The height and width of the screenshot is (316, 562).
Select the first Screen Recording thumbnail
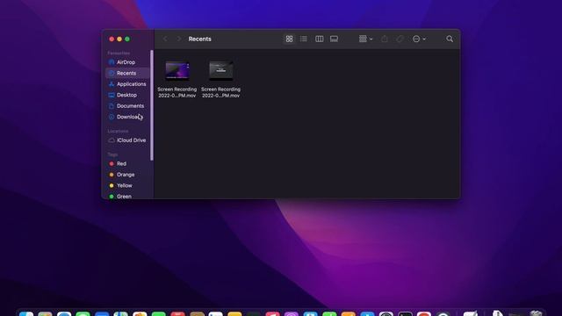click(x=177, y=70)
